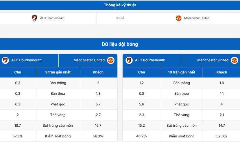The image size is (240, 142).
Task: Click Manchester United crest in top statistics row
Action: [x=179, y=18]
